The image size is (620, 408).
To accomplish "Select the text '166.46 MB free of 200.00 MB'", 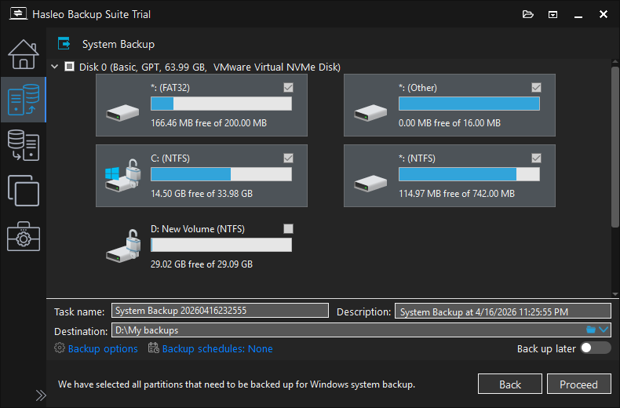I will pyautogui.click(x=209, y=123).
